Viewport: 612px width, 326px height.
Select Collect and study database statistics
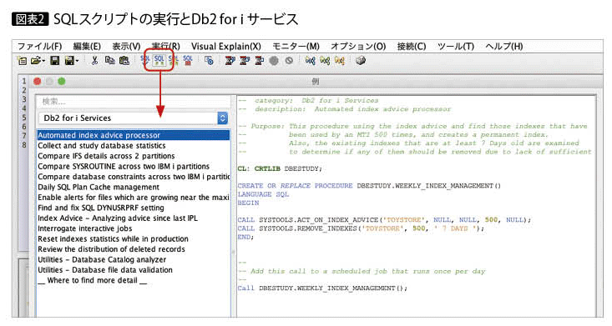click(133, 146)
